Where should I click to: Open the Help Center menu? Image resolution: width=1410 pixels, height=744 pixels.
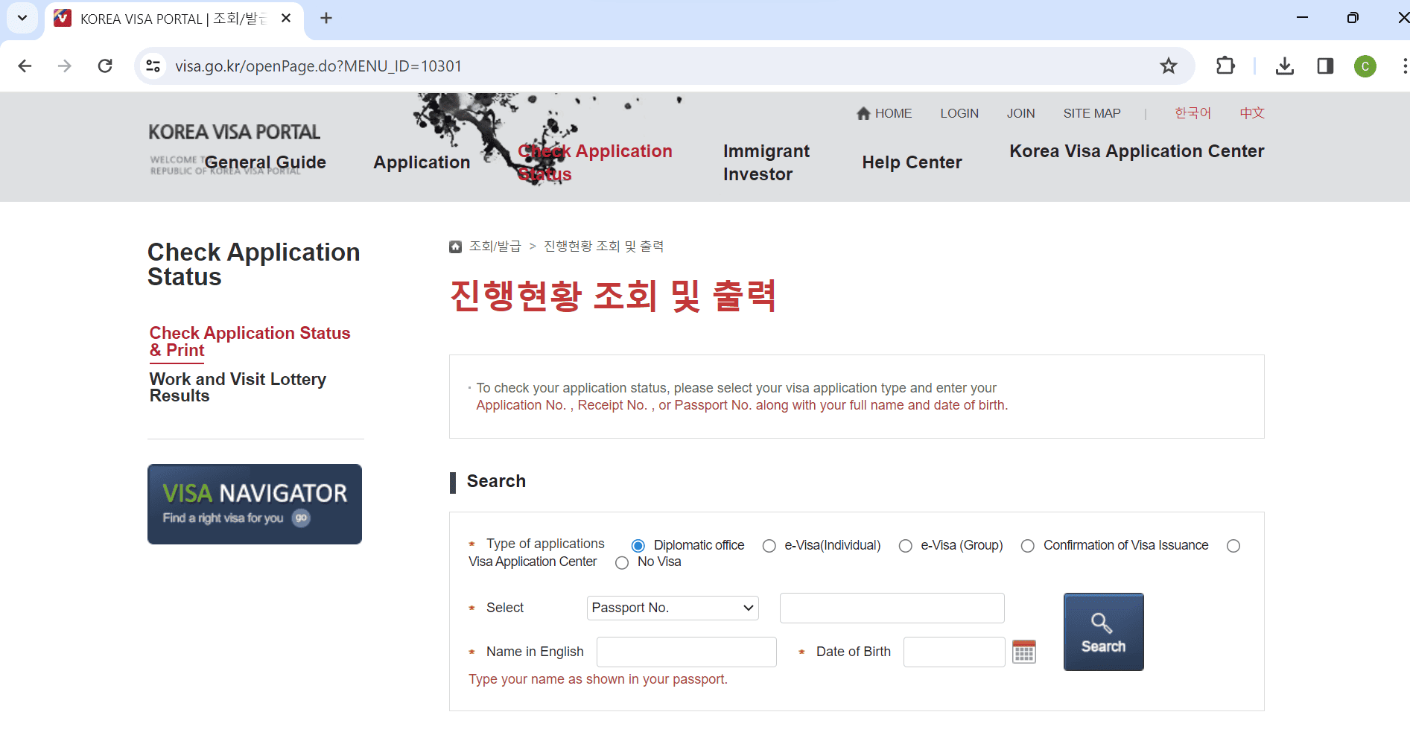point(912,162)
